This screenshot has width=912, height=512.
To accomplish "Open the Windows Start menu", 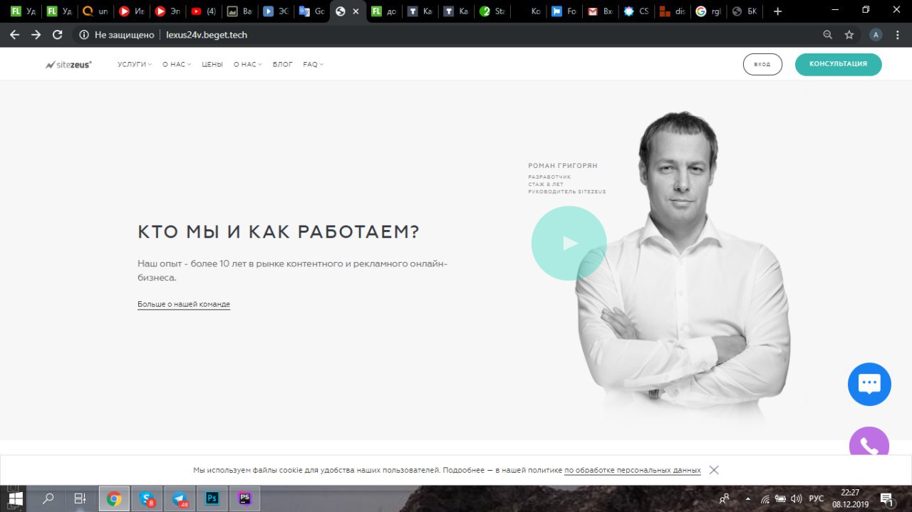I will tap(15, 498).
